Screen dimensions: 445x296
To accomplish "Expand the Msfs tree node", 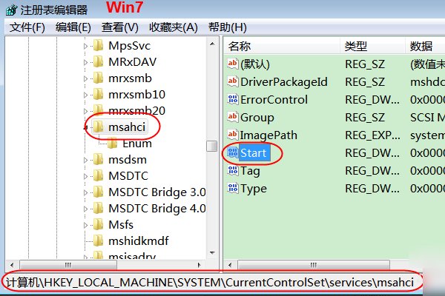I will (x=86, y=225).
